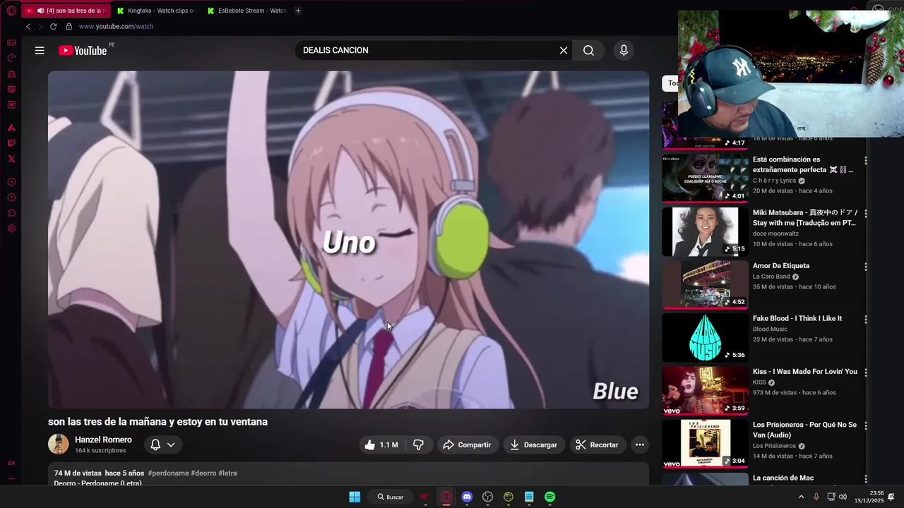This screenshot has height=508, width=904.
Task: Open X (Twitter) panel in sidebar
Action: [x=11, y=159]
